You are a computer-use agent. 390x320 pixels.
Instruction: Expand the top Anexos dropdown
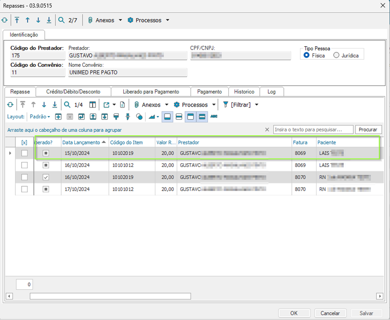tap(120, 20)
